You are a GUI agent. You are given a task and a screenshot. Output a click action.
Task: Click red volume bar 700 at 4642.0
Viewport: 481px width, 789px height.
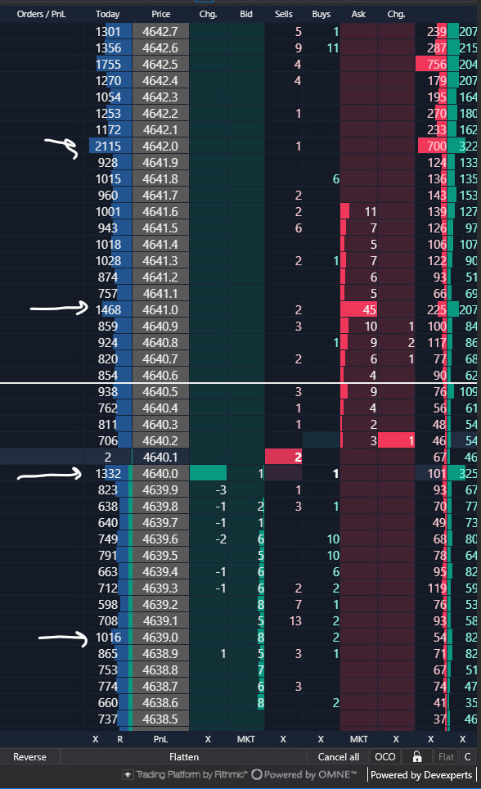[x=433, y=146]
